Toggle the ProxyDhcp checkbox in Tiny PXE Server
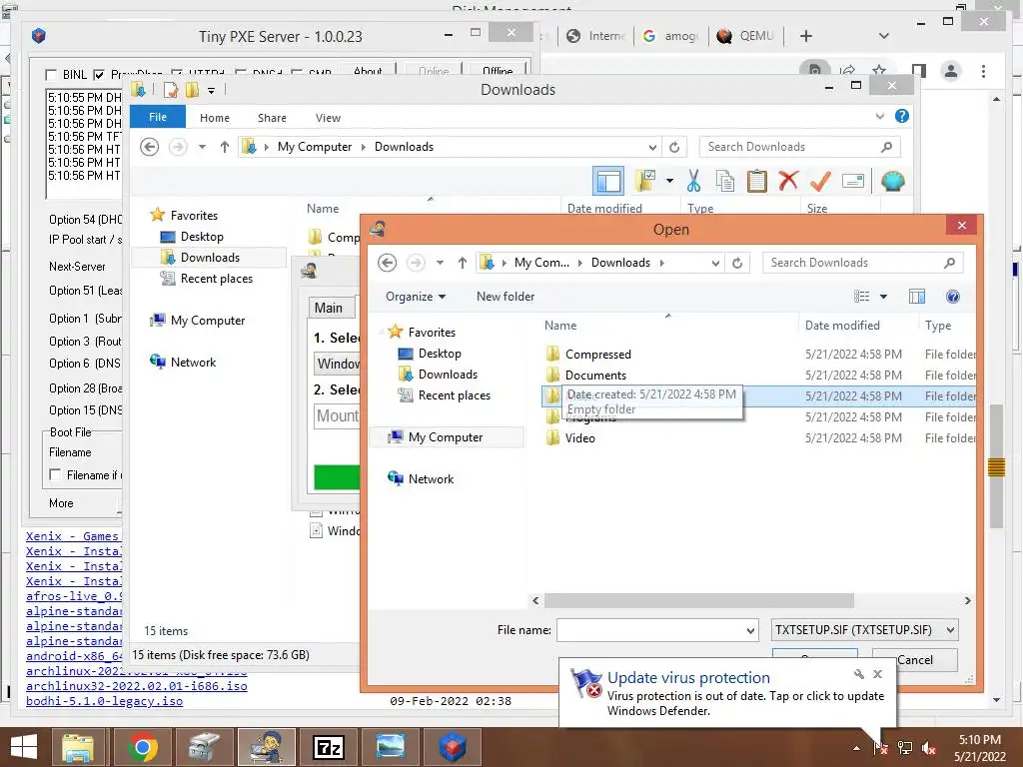This screenshot has width=1023, height=767. click(x=99, y=75)
